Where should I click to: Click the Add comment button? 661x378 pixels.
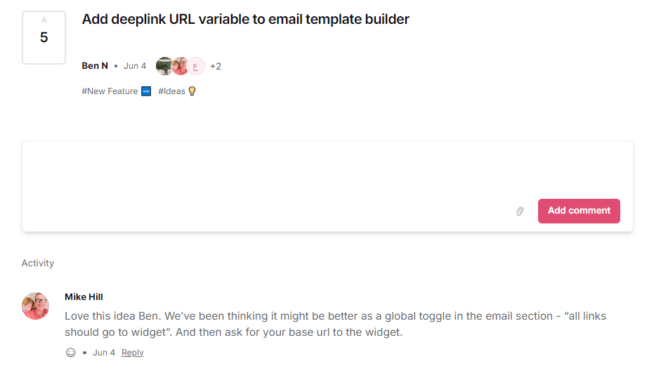point(579,211)
